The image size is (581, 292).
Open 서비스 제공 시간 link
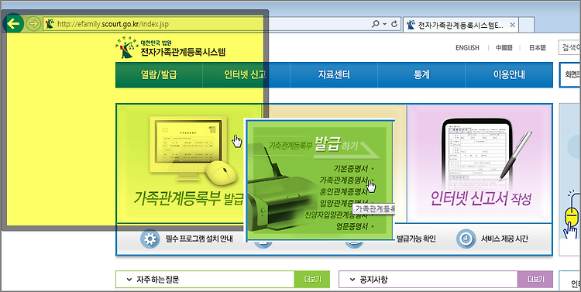504,239
